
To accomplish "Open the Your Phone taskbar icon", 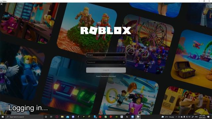I will tap(95, 117).
